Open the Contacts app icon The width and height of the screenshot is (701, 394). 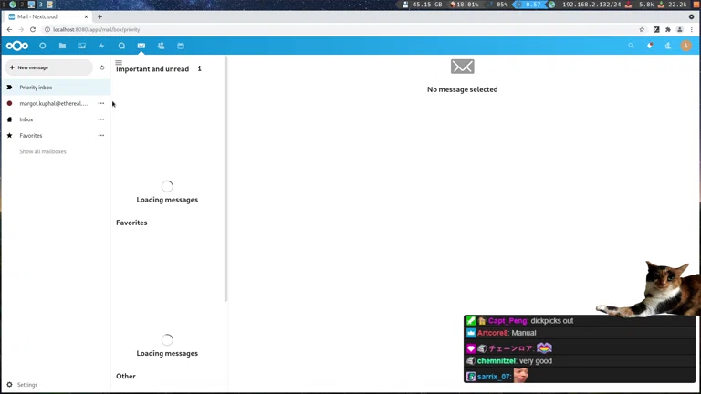[x=161, y=46]
